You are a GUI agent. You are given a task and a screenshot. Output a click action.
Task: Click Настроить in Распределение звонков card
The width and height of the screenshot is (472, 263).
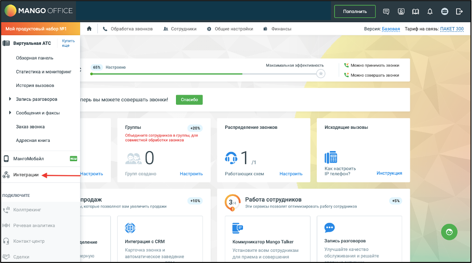coord(291,174)
